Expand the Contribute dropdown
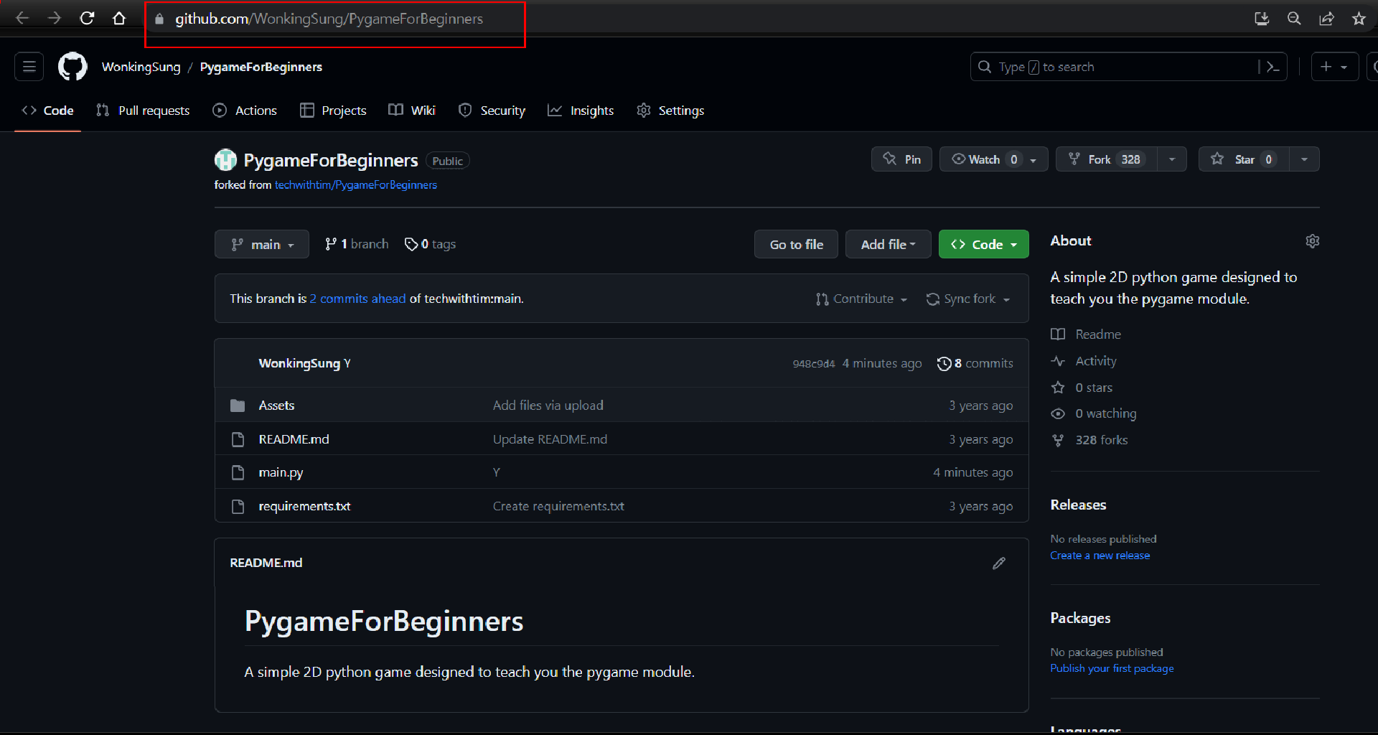The height and width of the screenshot is (735, 1378). (x=862, y=299)
